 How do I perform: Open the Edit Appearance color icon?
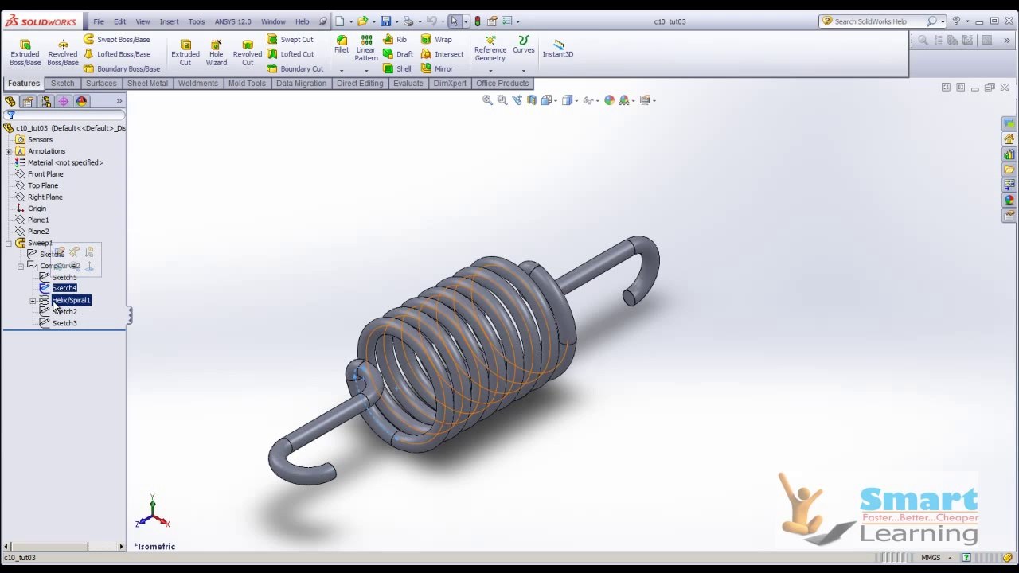pyautogui.click(x=609, y=99)
